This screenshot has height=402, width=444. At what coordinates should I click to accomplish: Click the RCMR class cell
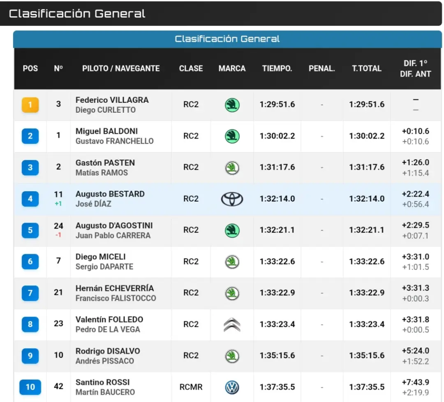(191, 387)
